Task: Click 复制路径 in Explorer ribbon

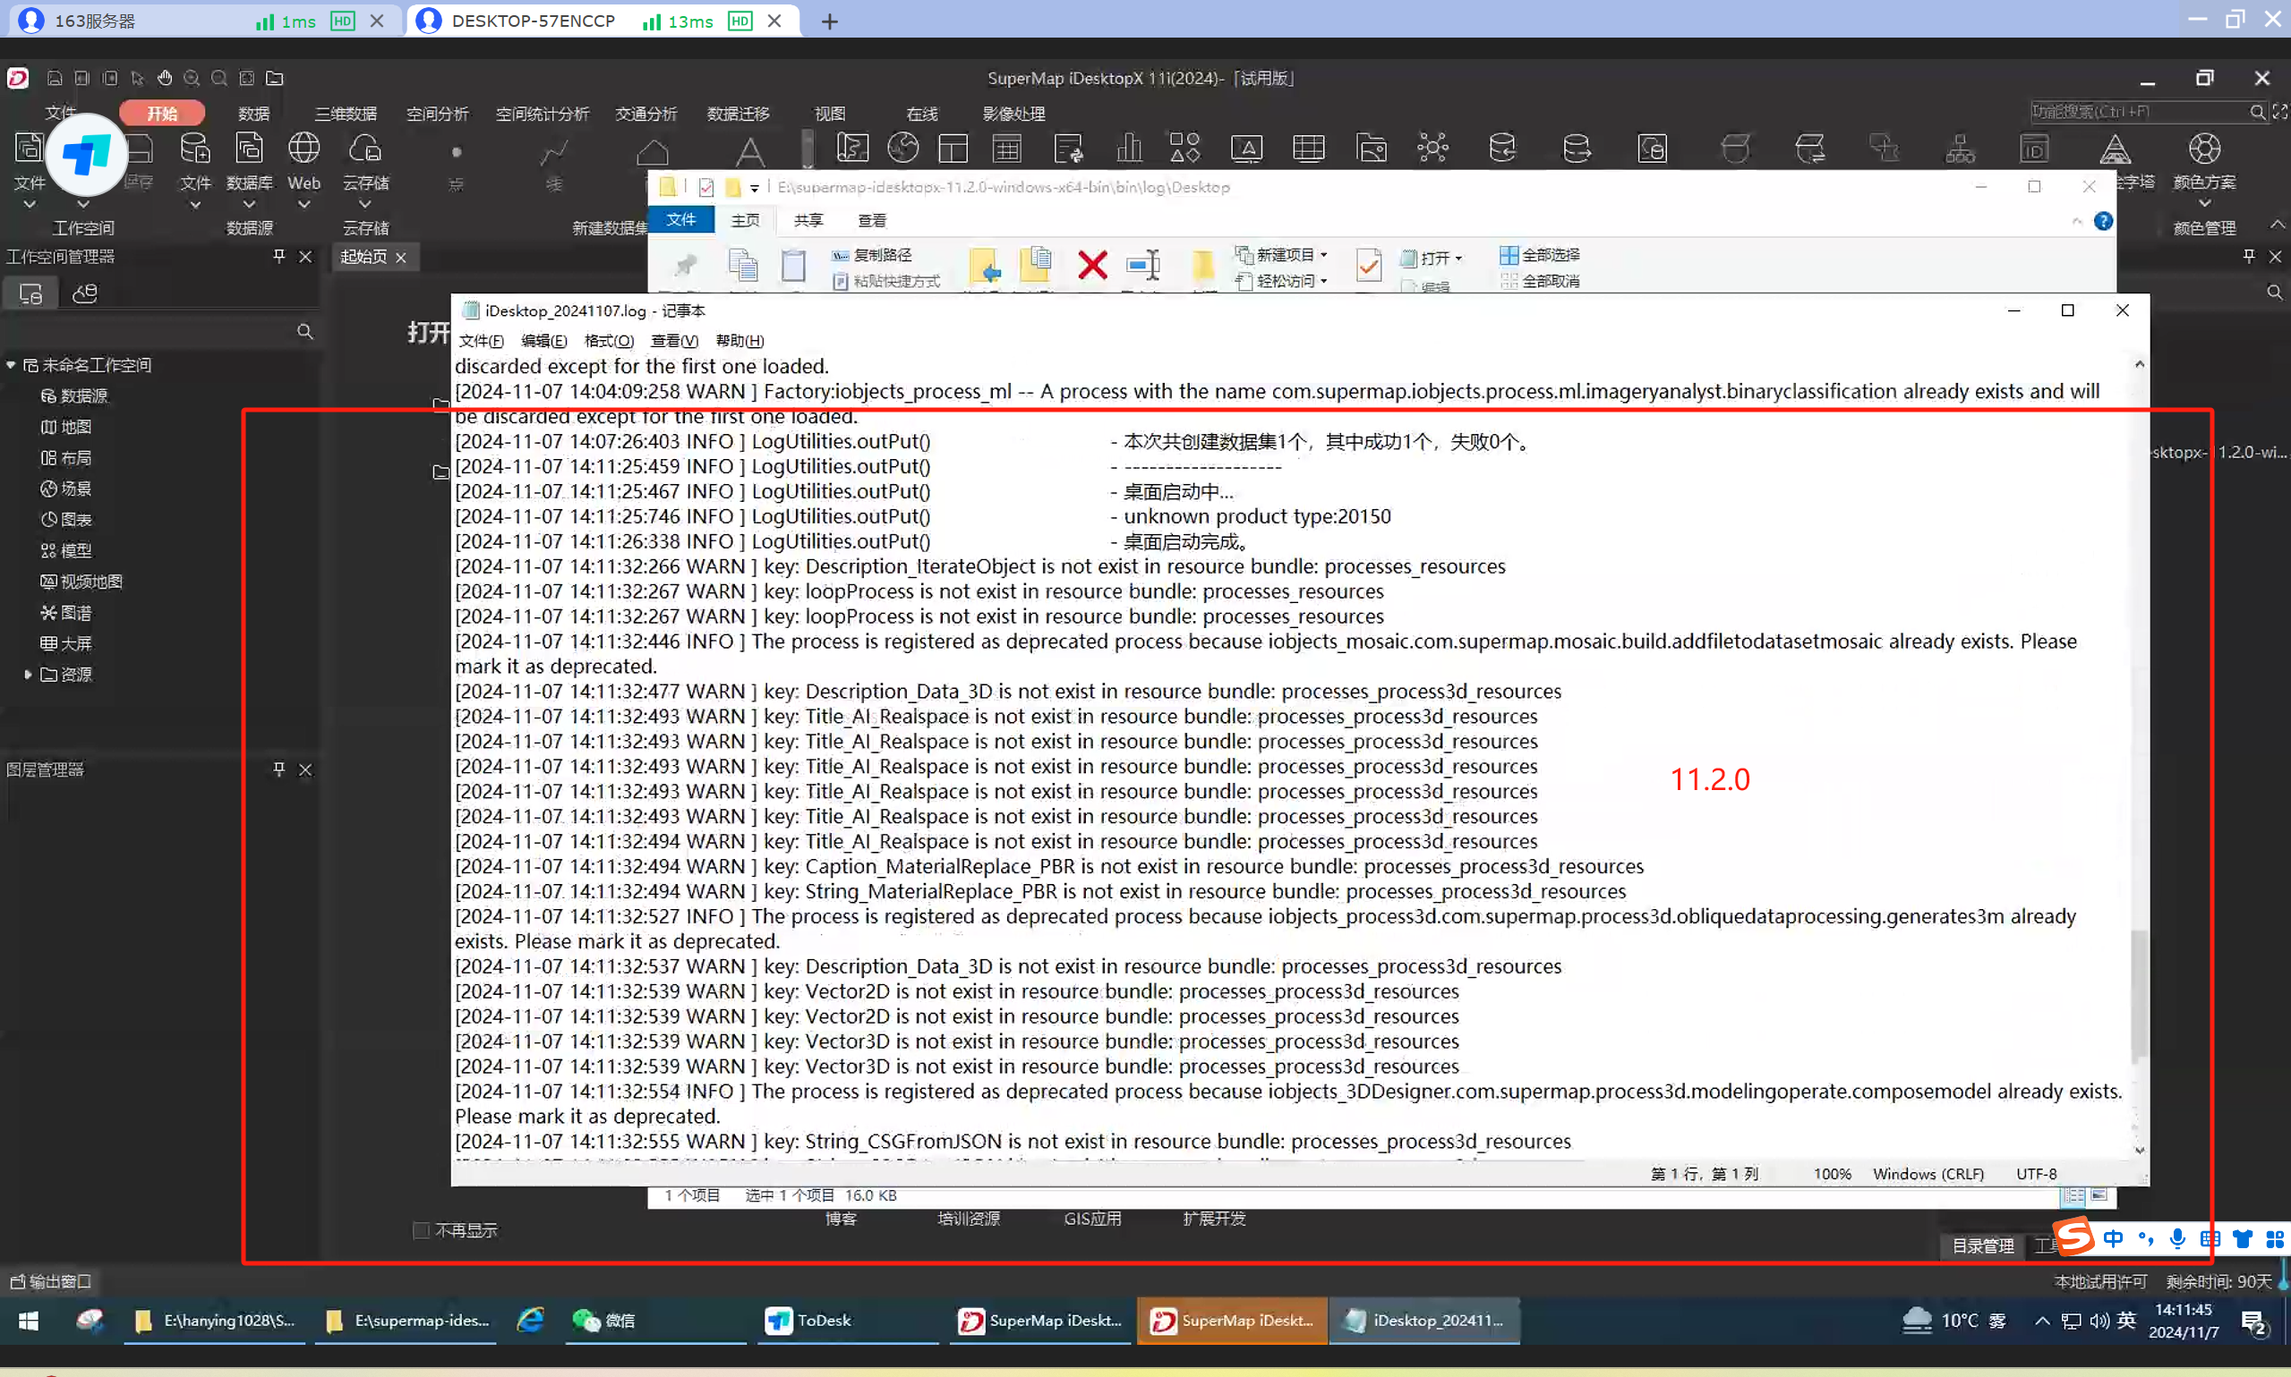Action: [x=872, y=254]
